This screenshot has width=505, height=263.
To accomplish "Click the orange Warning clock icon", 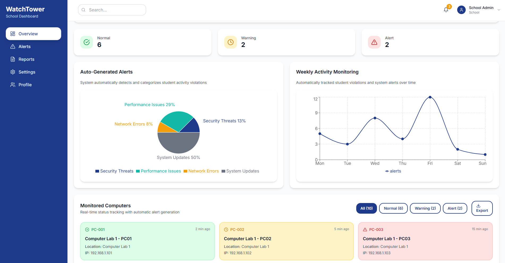I will pos(230,42).
